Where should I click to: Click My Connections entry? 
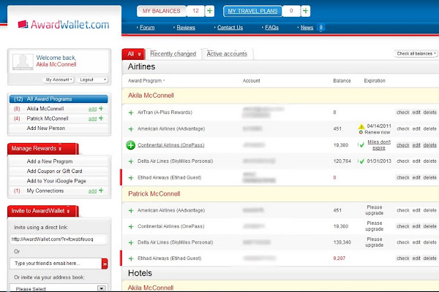tap(45, 191)
